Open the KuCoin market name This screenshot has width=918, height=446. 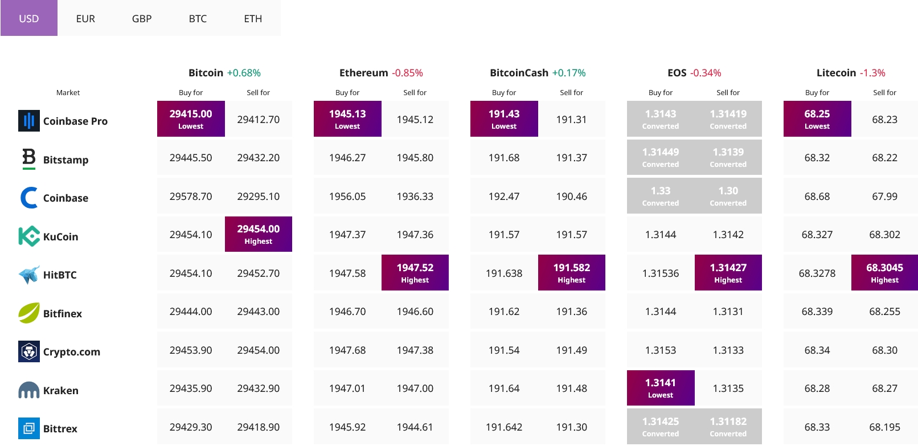(x=60, y=237)
